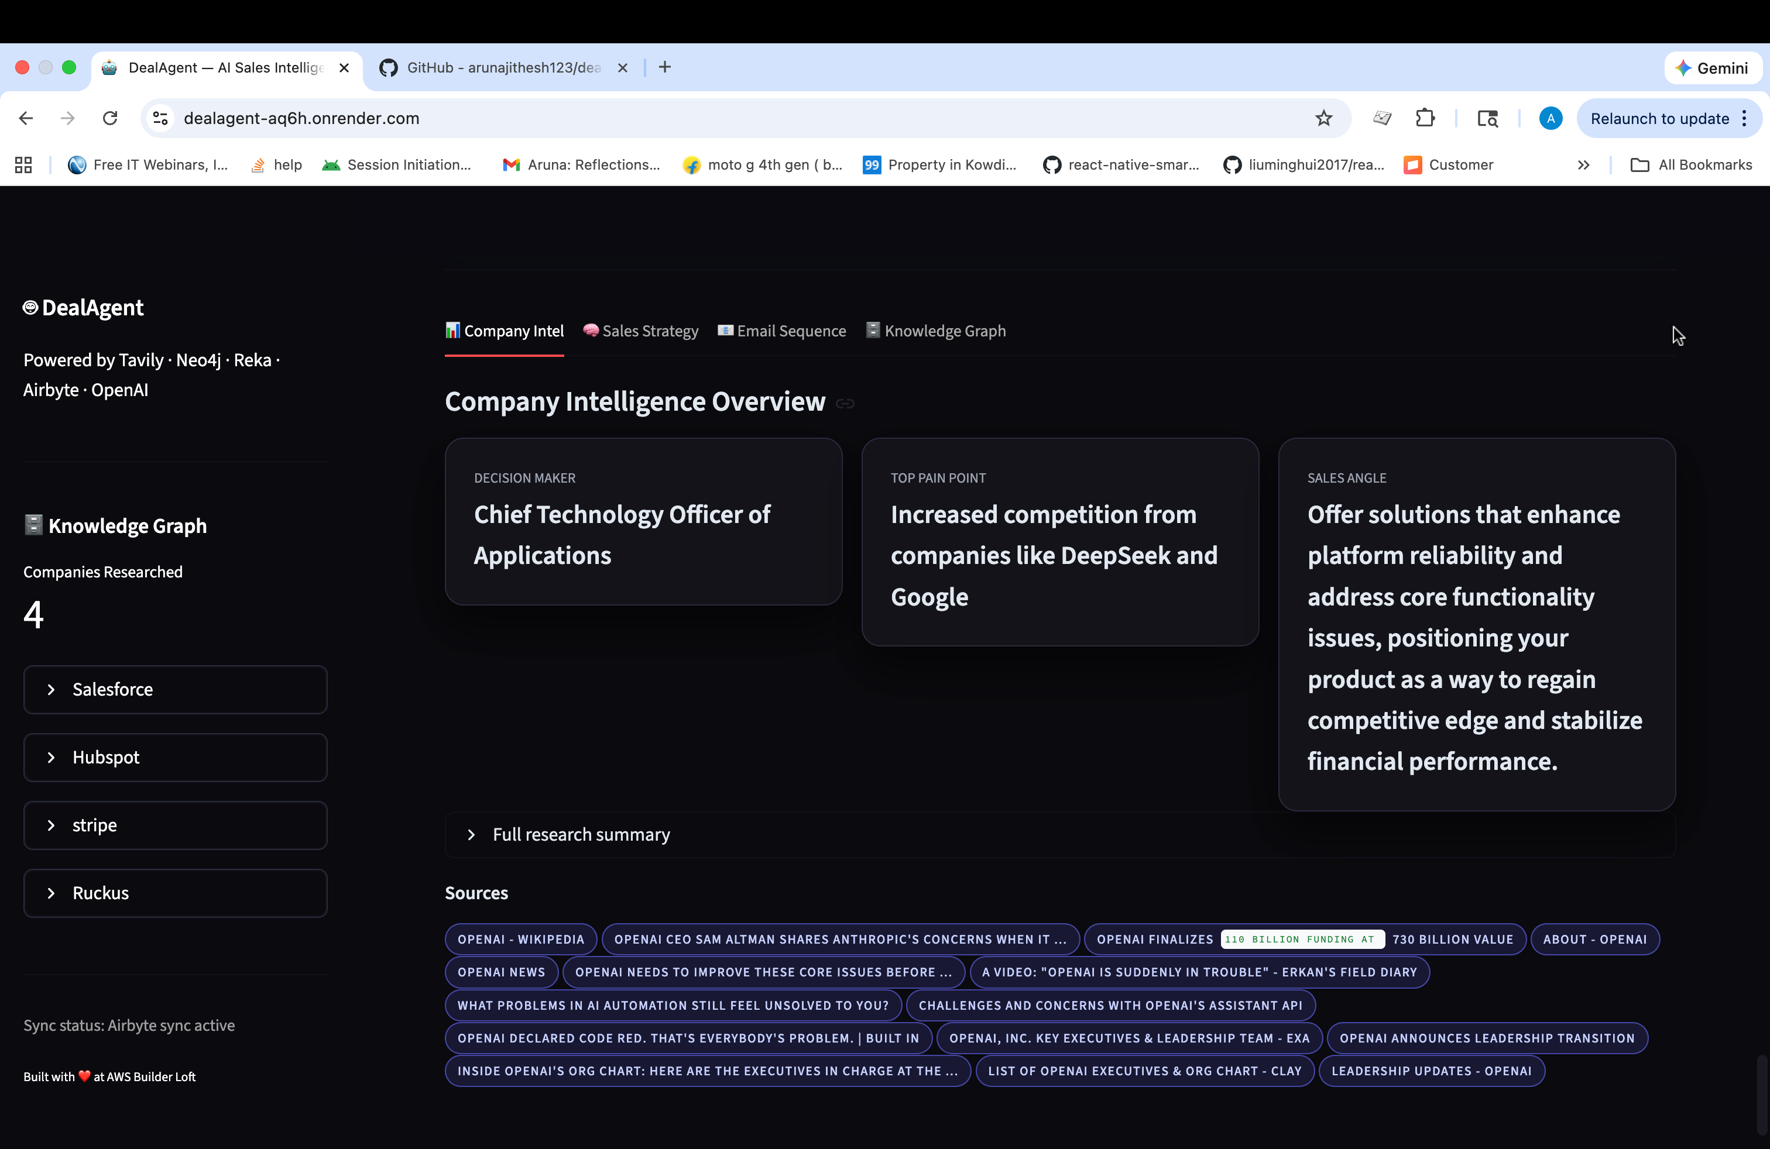The height and width of the screenshot is (1149, 1770).
Task: Click the URL address field
Action: click(x=670, y=118)
